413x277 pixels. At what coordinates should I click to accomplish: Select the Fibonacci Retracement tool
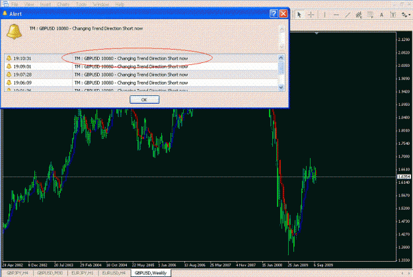370,15
